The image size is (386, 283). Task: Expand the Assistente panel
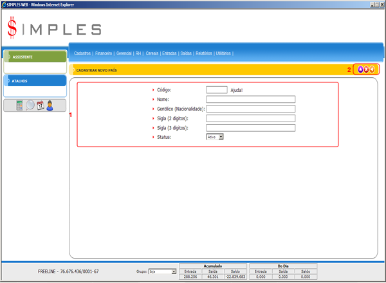(34, 57)
